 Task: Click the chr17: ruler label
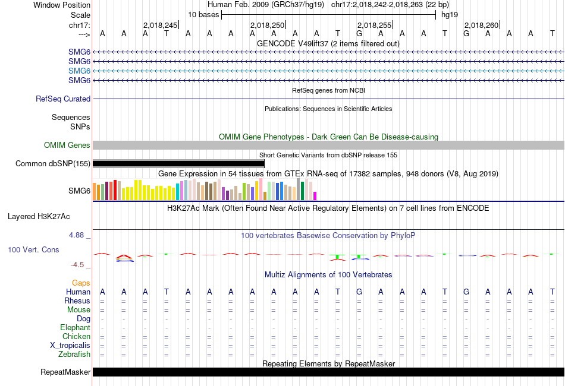[79, 25]
